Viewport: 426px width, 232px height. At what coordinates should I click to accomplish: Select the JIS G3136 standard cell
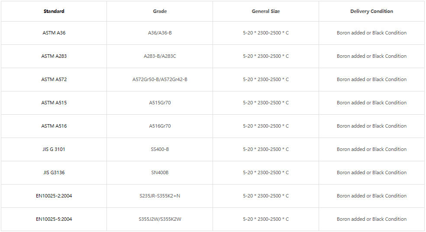tap(54, 172)
